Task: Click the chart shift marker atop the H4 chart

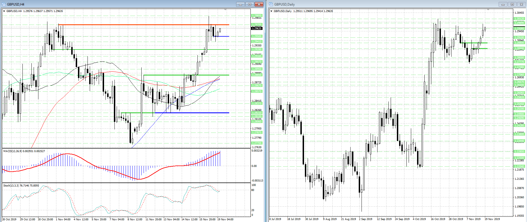Action: coord(225,10)
